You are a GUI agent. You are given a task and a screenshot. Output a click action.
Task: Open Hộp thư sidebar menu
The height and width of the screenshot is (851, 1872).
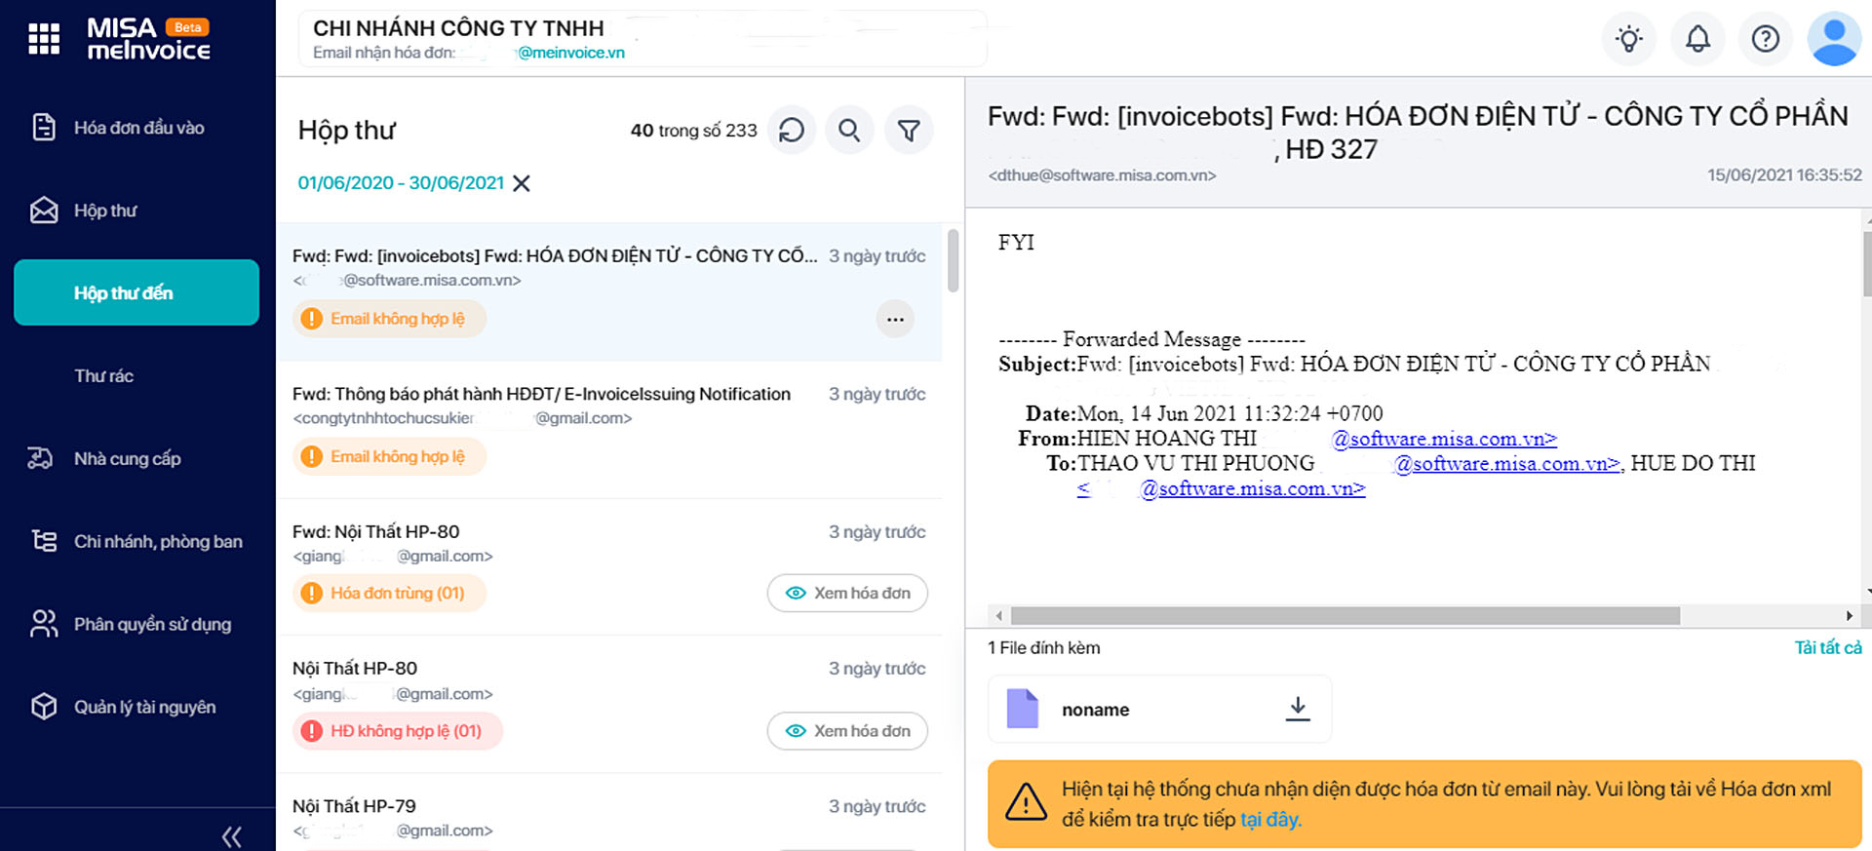[x=105, y=211]
